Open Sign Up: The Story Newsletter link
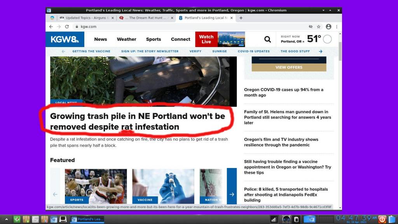 click(x=150, y=51)
